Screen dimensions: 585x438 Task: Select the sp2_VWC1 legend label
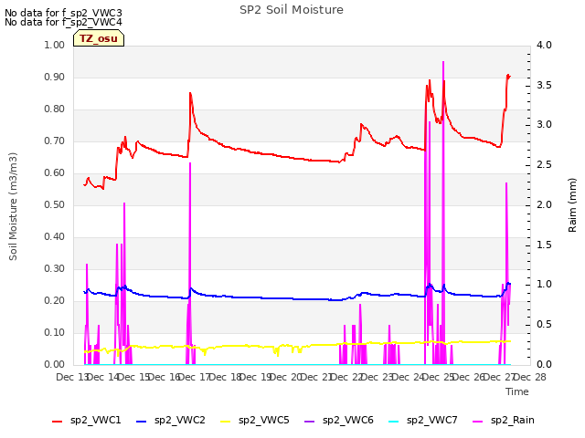pyautogui.click(x=95, y=421)
